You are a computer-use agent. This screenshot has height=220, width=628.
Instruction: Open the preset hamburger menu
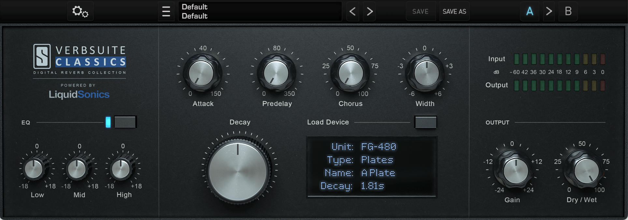pyautogui.click(x=166, y=11)
